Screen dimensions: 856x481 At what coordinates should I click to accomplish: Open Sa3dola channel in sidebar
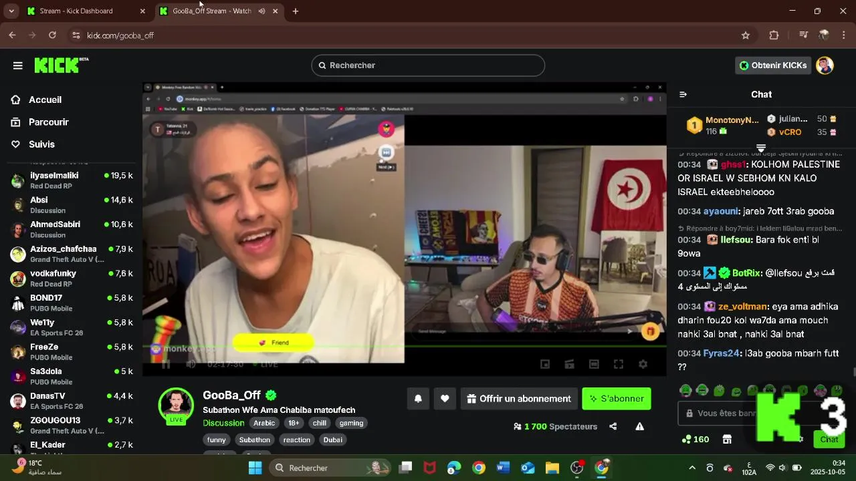pos(71,376)
